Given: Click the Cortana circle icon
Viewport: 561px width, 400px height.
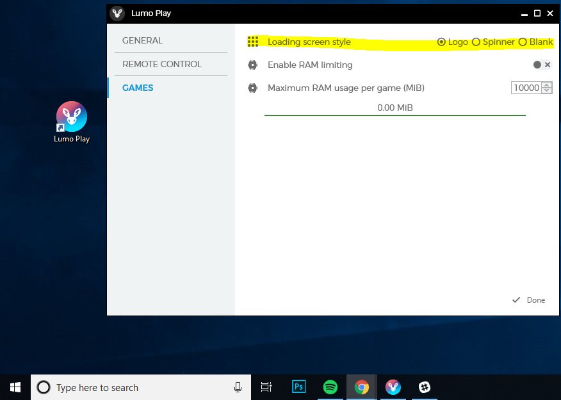Looking at the screenshot, I should pos(44,387).
